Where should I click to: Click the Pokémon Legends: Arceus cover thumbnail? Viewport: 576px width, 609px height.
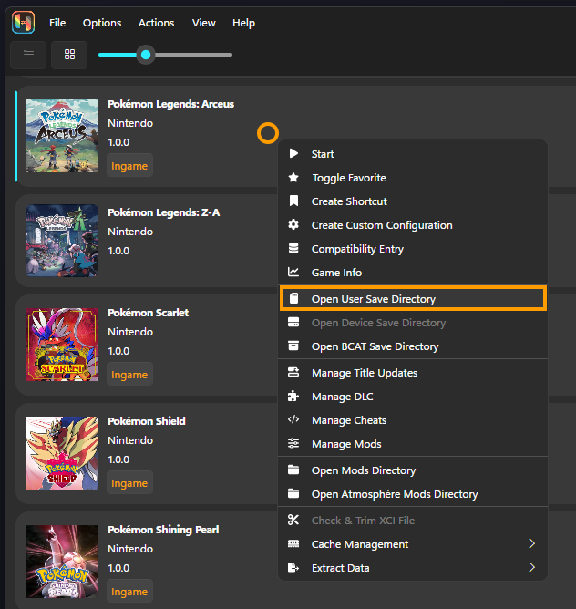click(62, 136)
